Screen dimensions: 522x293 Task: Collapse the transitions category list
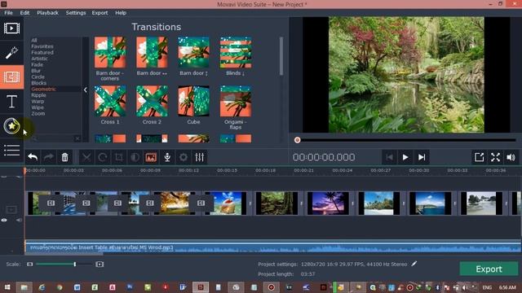point(86,90)
